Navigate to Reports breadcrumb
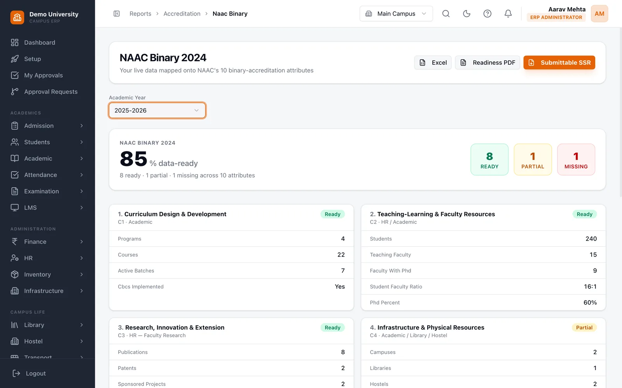 click(140, 14)
